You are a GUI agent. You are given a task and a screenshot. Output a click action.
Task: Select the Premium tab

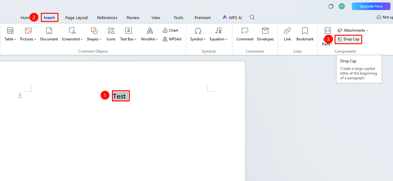tap(202, 18)
